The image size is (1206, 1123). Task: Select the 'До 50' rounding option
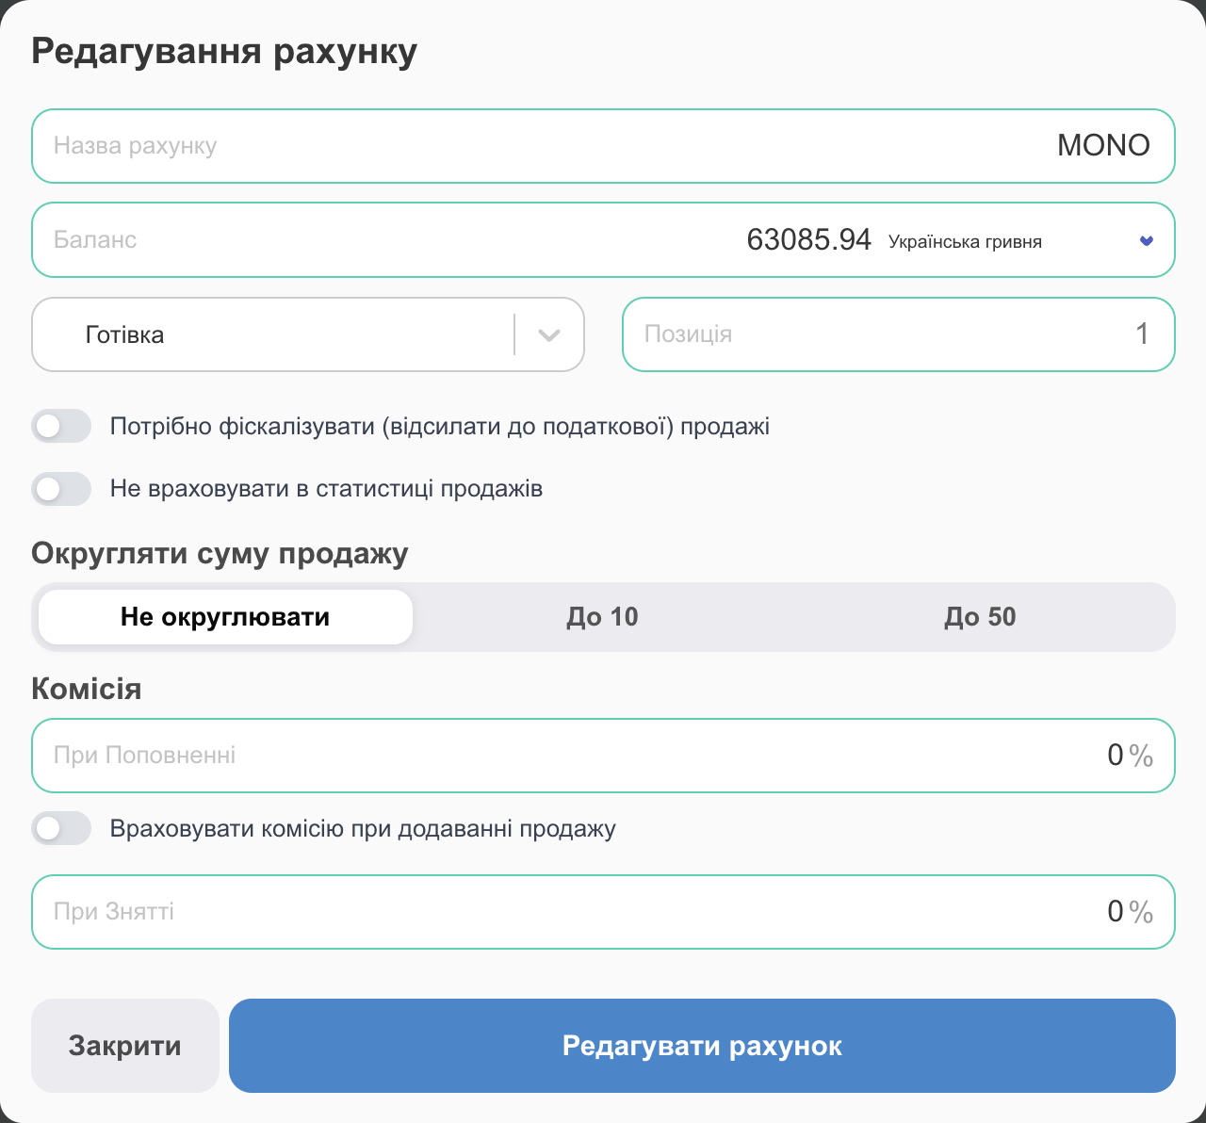click(x=981, y=617)
